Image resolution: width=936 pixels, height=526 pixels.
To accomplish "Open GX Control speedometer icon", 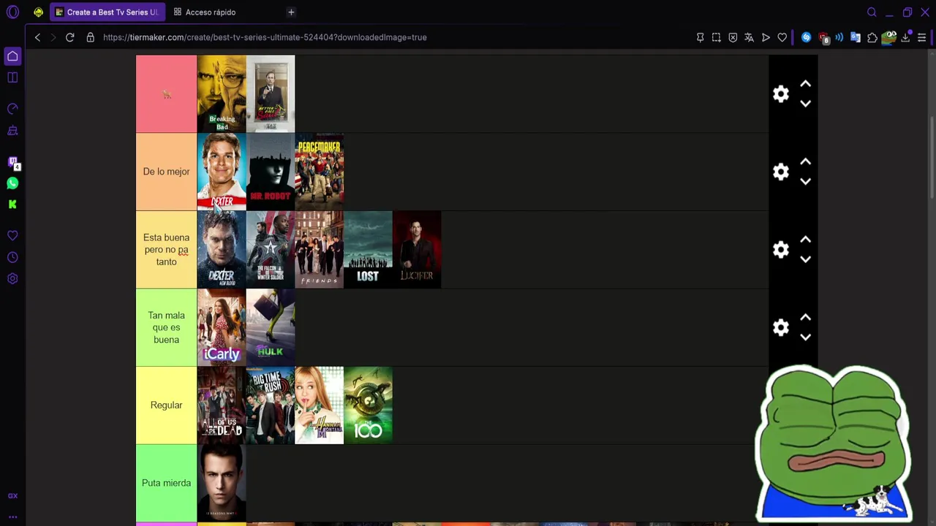I will (12, 109).
